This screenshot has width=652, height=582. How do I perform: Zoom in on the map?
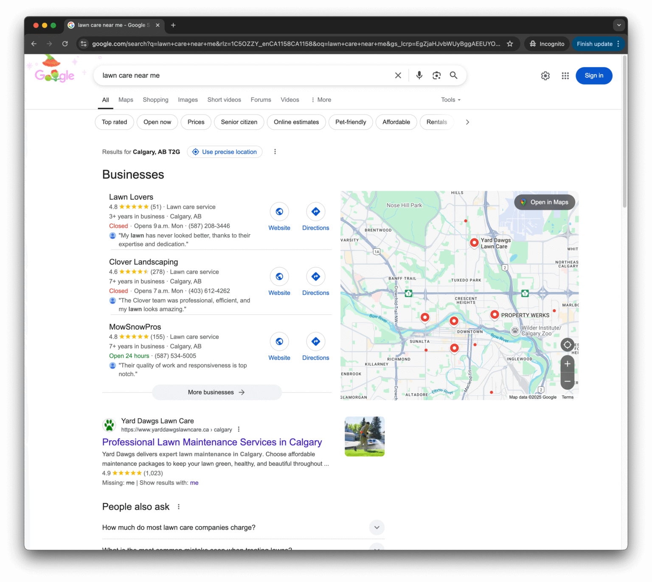coord(567,364)
